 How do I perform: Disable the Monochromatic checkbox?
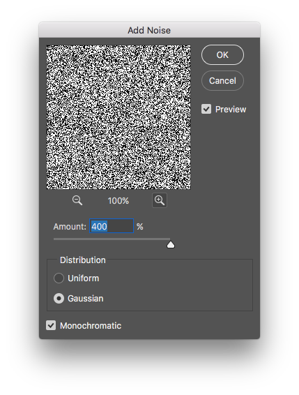[x=51, y=325]
